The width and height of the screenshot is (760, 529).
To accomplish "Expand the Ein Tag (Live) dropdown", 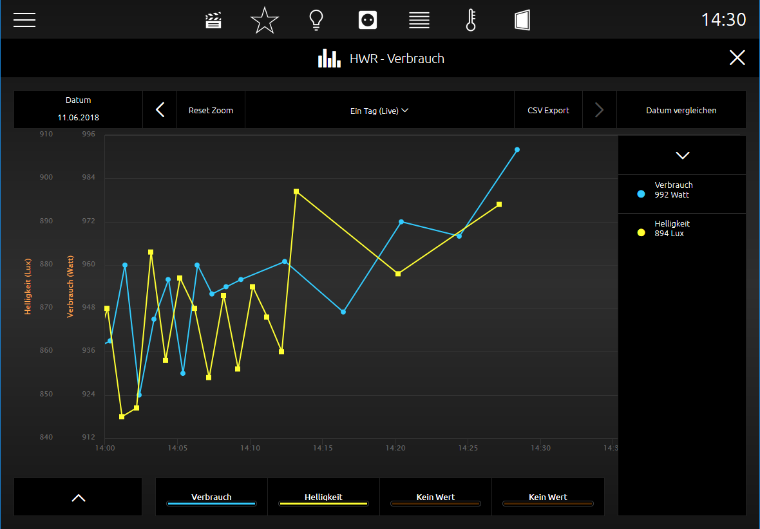I will coord(379,111).
